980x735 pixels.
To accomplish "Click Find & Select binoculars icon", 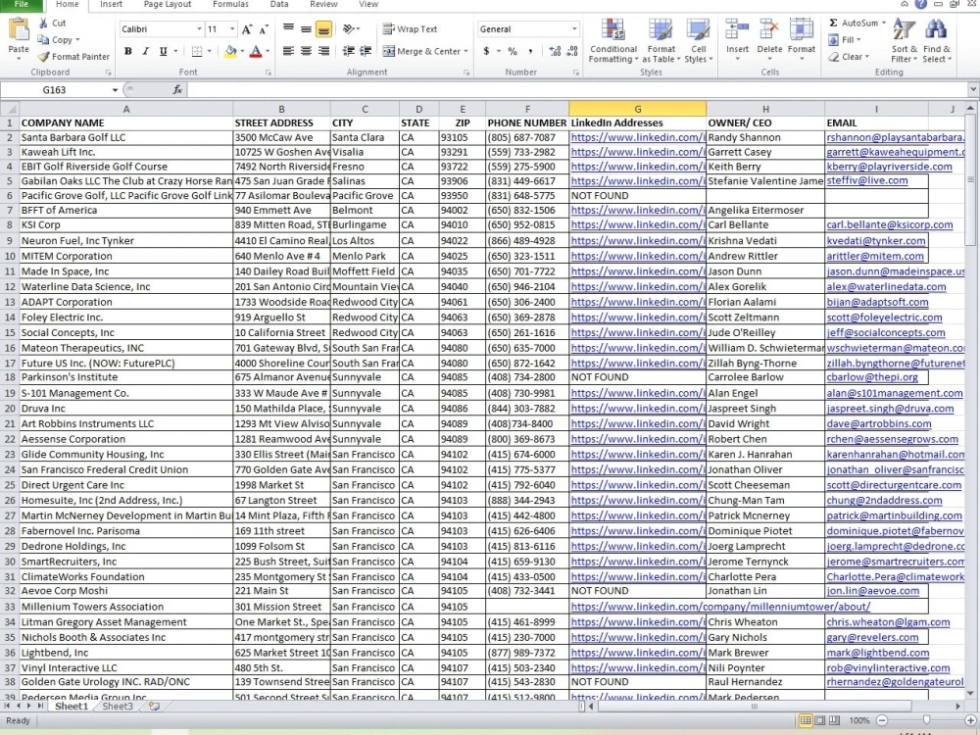I will 936,30.
